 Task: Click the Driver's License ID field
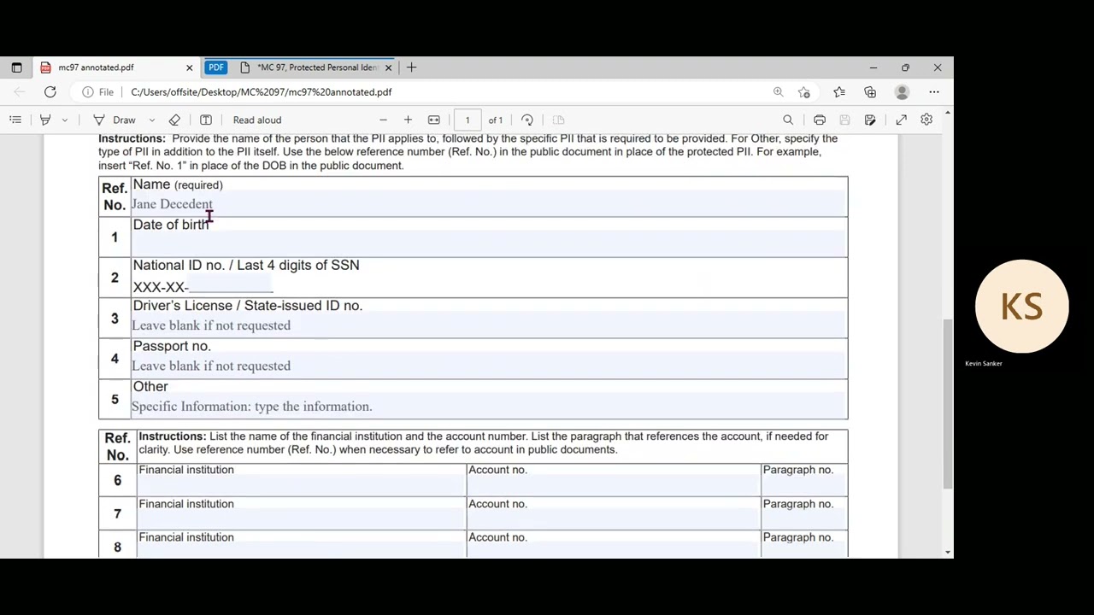pyautogui.click(x=489, y=325)
